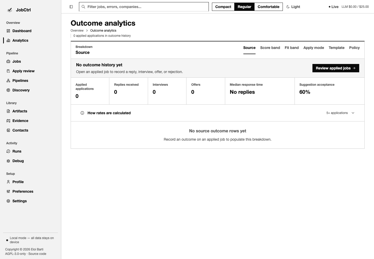Switch density to Compact
Viewport: 374px width, 259px height.
click(x=223, y=7)
